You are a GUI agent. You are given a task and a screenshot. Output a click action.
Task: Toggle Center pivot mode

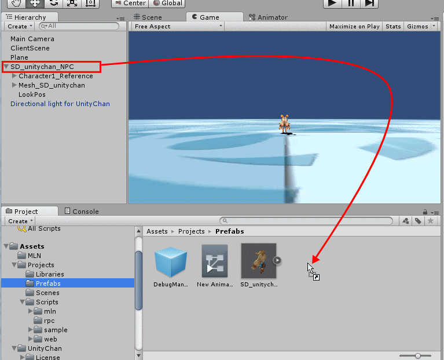pyautogui.click(x=130, y=3)
